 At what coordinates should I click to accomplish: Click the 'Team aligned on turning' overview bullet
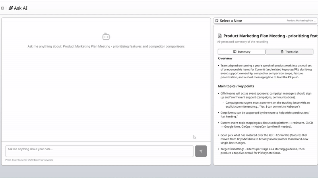(x=266, y=71)
